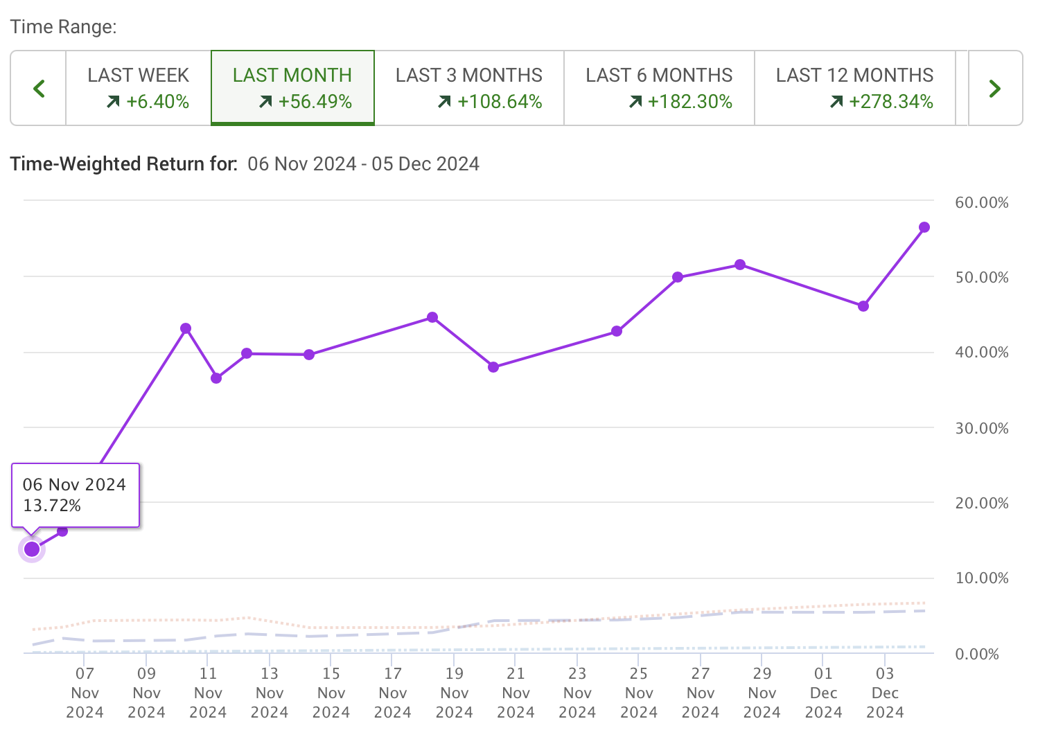Click the left chevron to see earlier time ranges
The image size is (1038, 755).
click(x=39, y=89)
